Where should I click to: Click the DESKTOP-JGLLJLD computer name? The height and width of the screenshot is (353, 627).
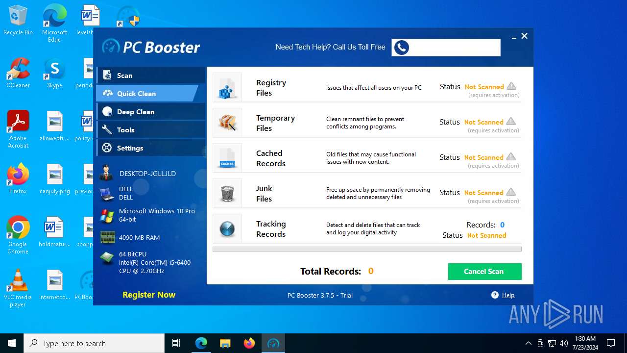point(147,174)
